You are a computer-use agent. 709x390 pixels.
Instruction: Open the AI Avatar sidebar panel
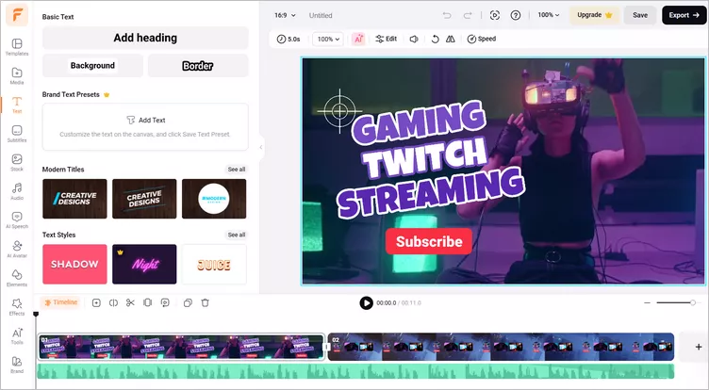[17, 249]
